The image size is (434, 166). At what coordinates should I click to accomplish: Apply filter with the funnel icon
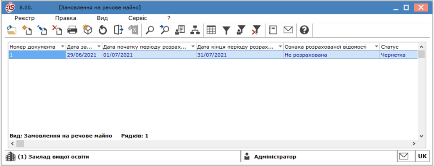[226, 30]
